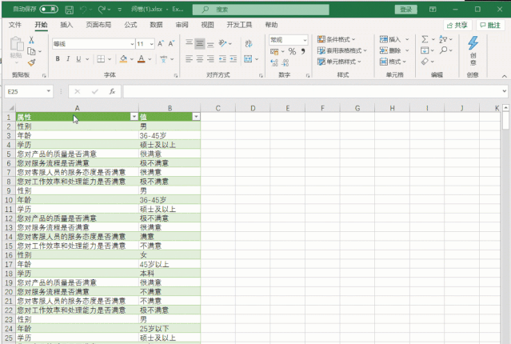Click the Wrap Text icon
The width and height of the screenshot is (511, 344).
pyautogui.click(x=249, y=44)
